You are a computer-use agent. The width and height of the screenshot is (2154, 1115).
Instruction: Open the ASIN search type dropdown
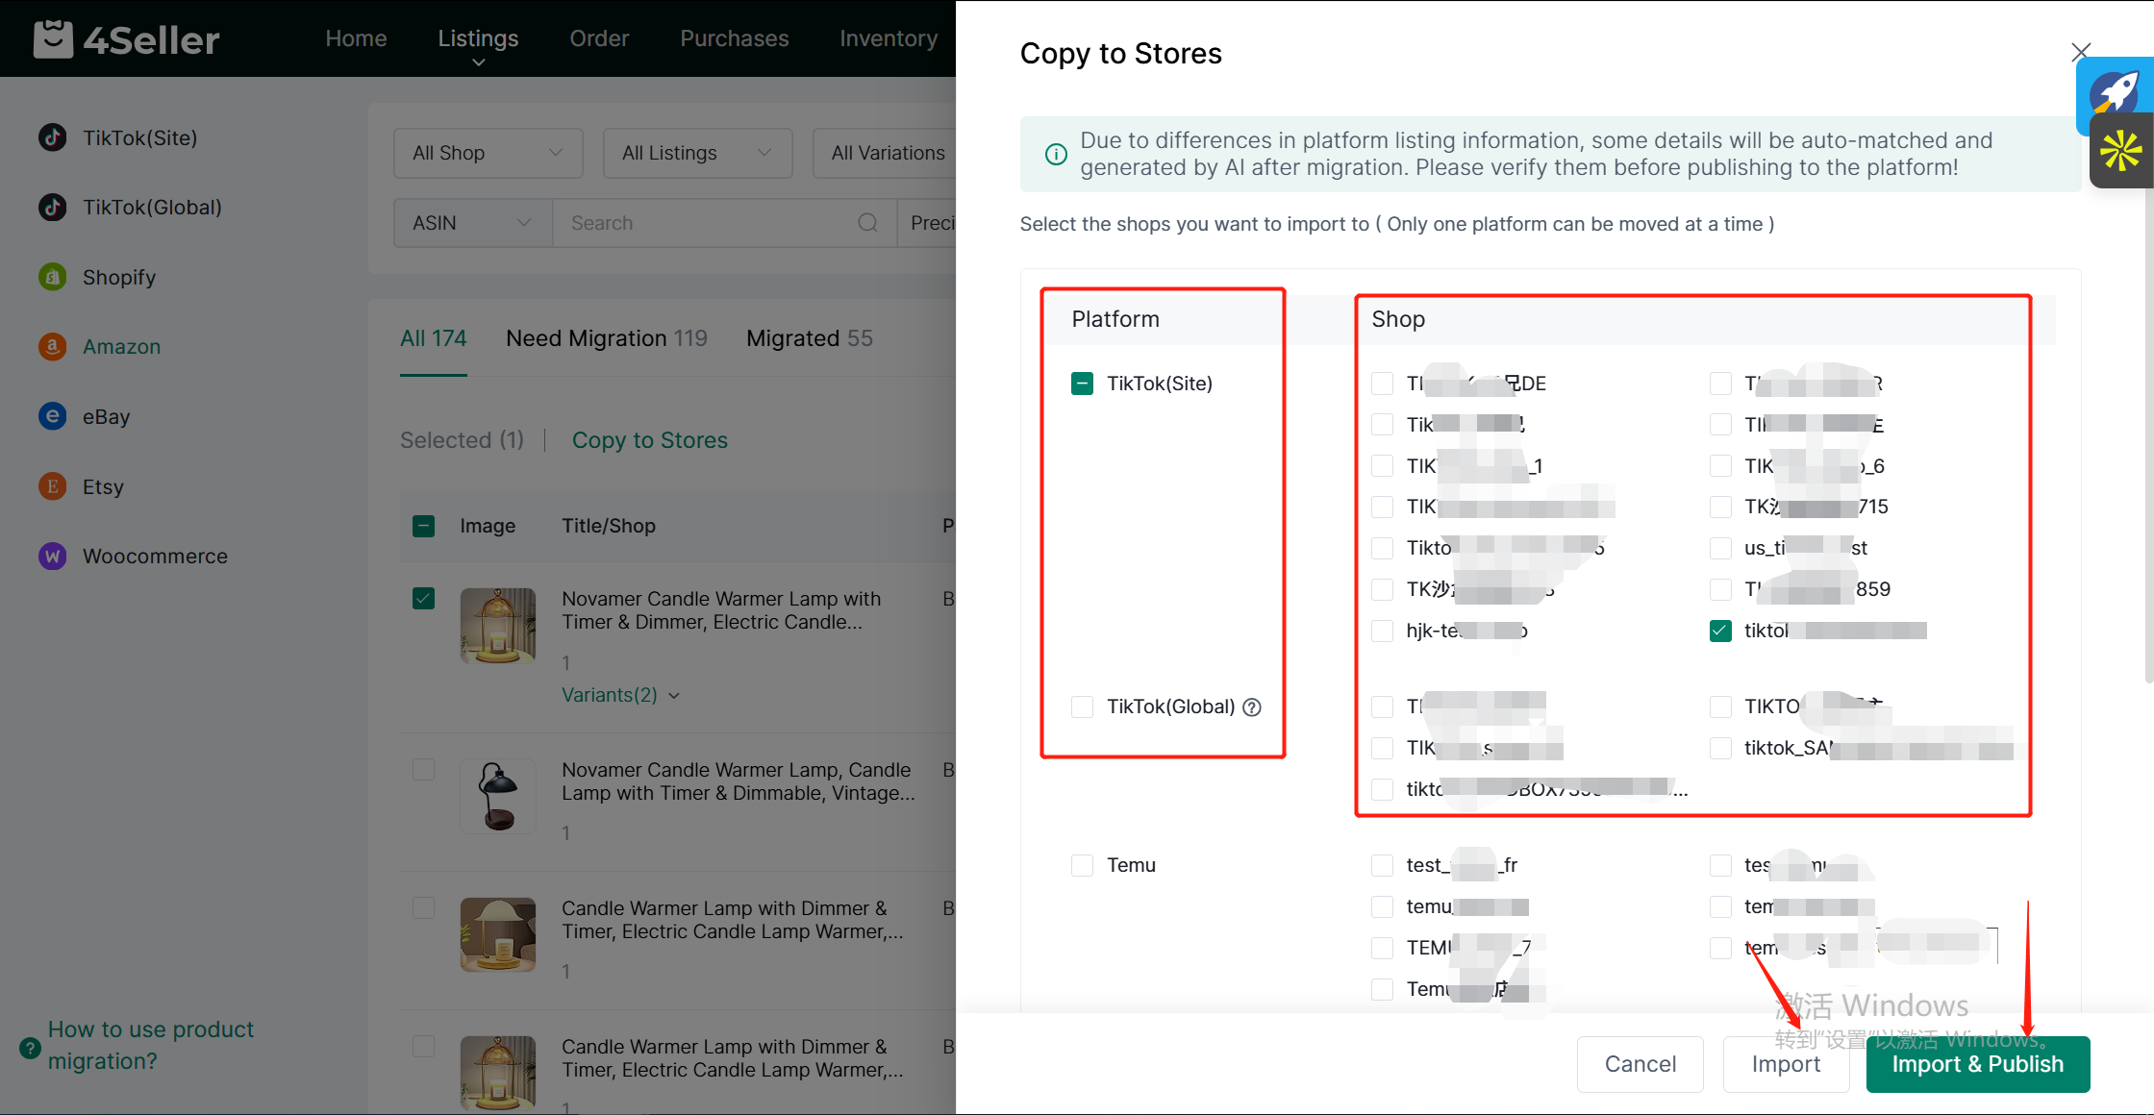point(472,223)
